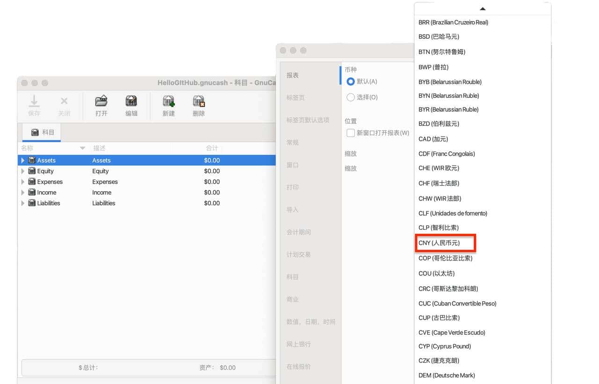Image resolution: width=599 pixels, height=384 pixels.
Task: Expand the Income account tree row
Action: tap(23, 192)
